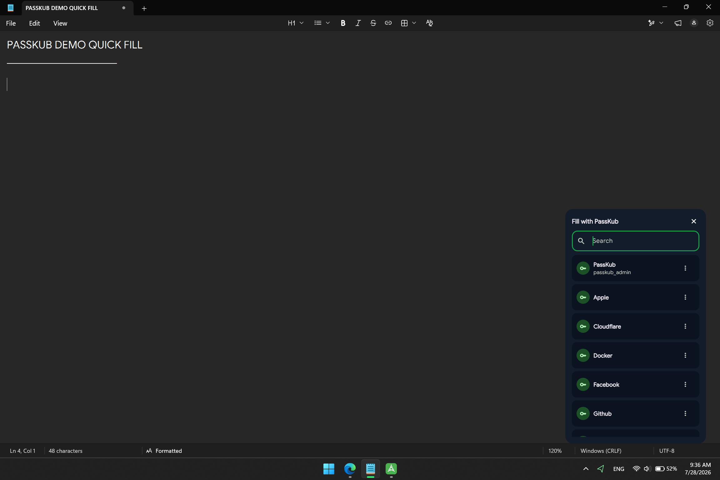
Task: Click the Ln 4, Col 1 status entry
Action: point(22,451)
